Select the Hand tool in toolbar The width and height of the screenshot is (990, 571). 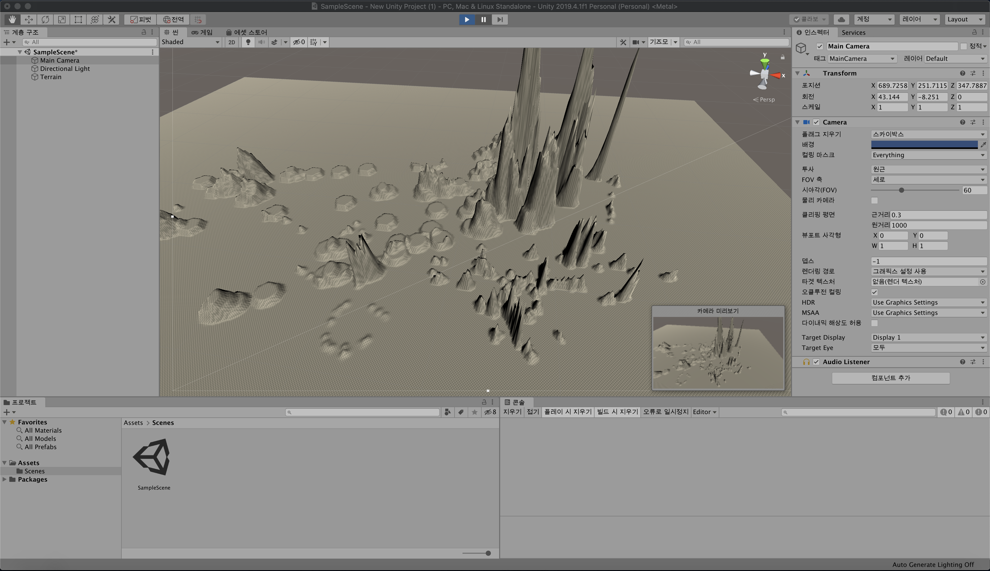click(12, 19)
